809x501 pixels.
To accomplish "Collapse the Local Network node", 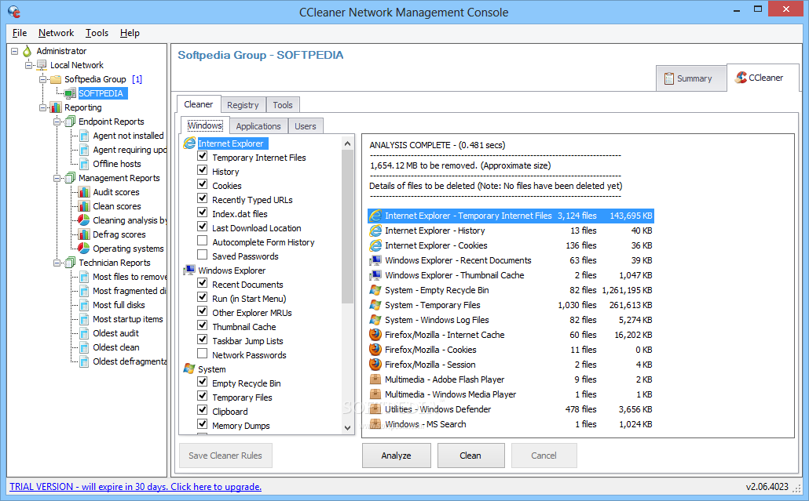I will point(29,65).
